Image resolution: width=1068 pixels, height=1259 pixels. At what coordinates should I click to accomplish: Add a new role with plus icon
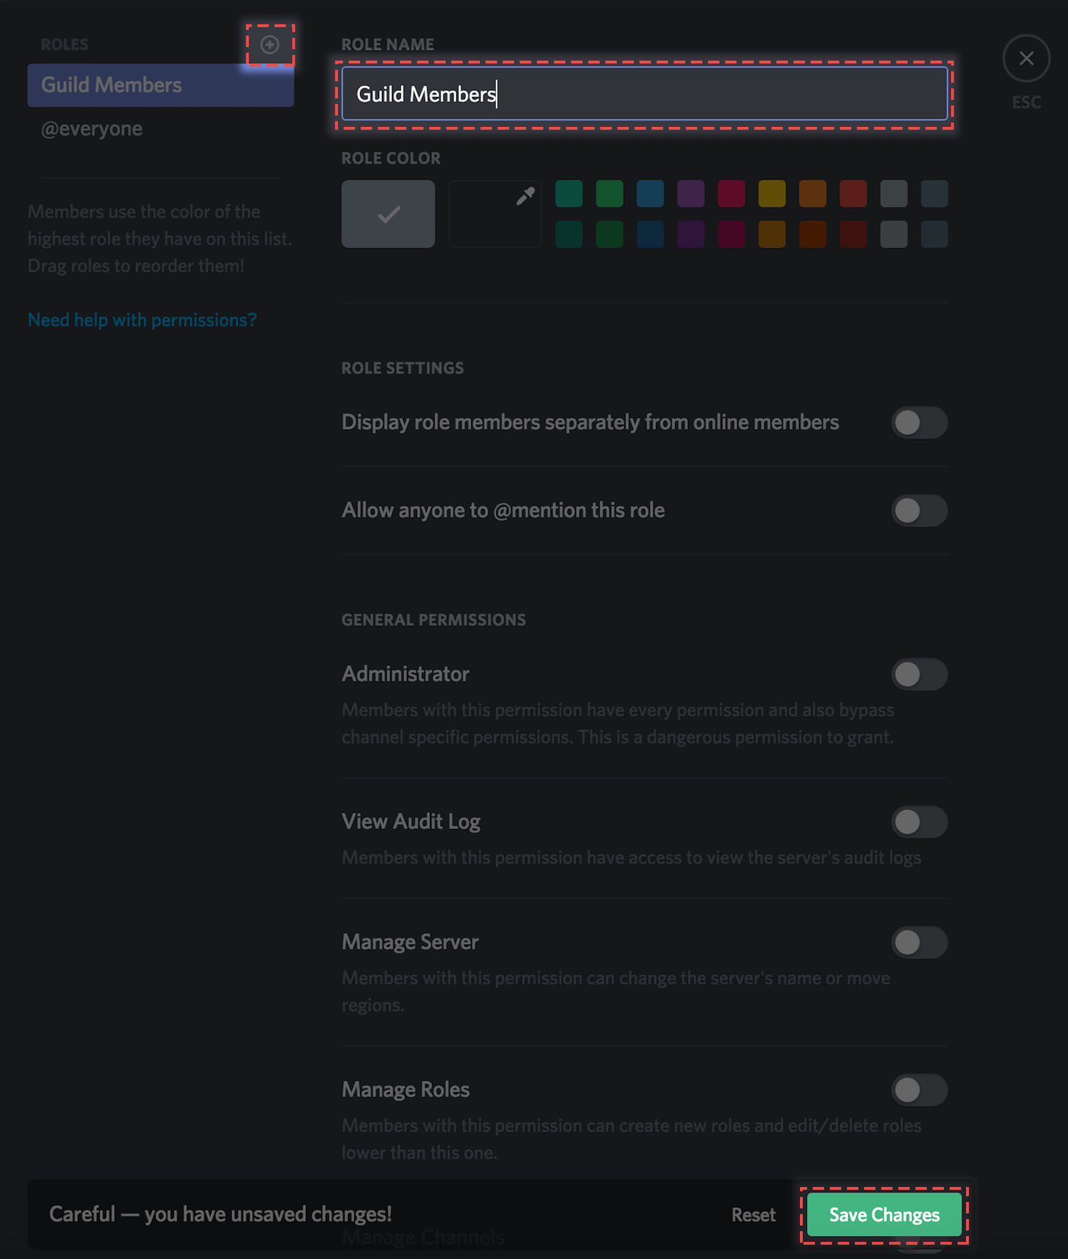[269, 45]
